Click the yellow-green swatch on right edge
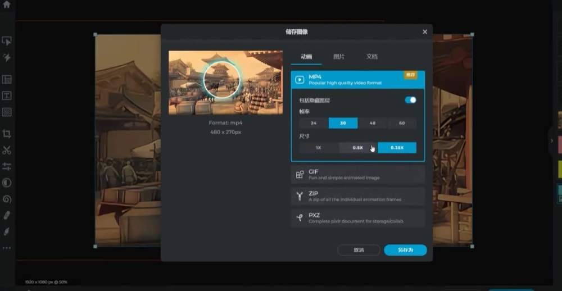 (x=560, y=169)
